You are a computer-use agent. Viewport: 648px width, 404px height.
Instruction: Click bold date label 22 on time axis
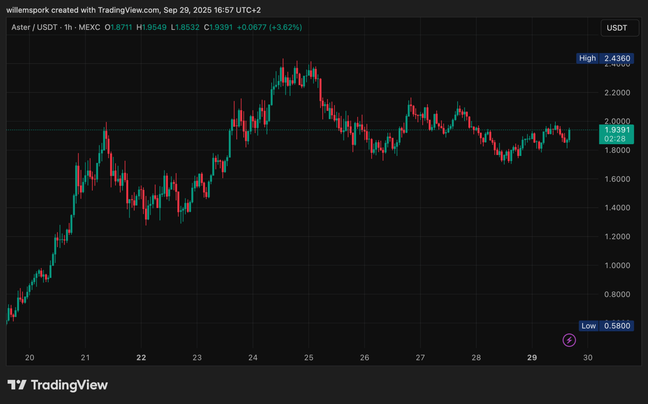(x=141, y=358)
